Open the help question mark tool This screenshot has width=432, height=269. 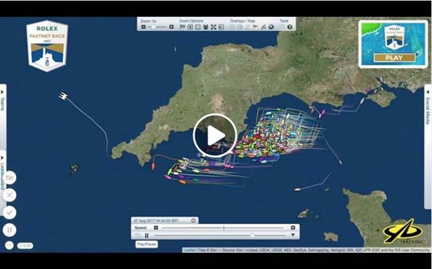[x=290, y=27]
